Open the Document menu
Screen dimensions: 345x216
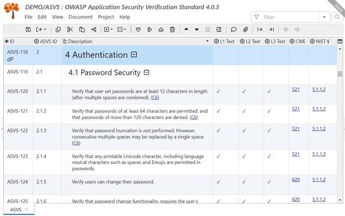pos(80,17)
